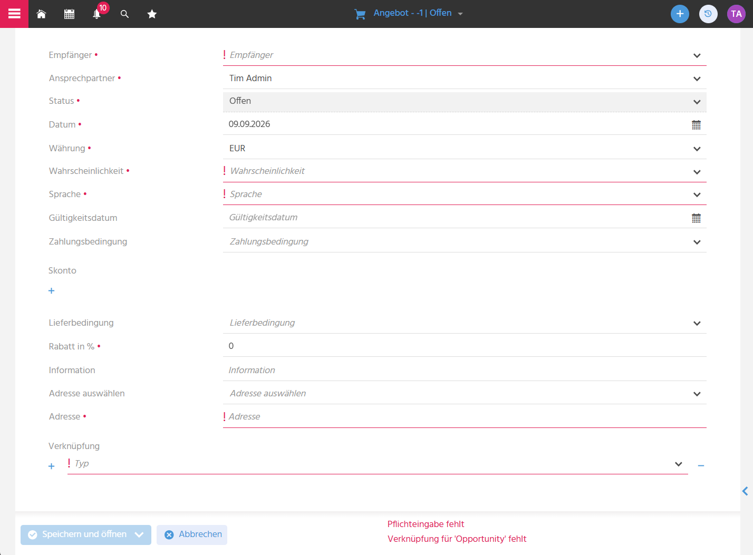Open date picker for Datum field

pos(696,125)
